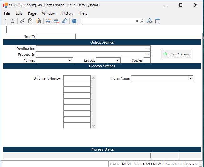Click the Copy icon in toolbar
This screenshot has height=167, width=204.
point(30,21)
